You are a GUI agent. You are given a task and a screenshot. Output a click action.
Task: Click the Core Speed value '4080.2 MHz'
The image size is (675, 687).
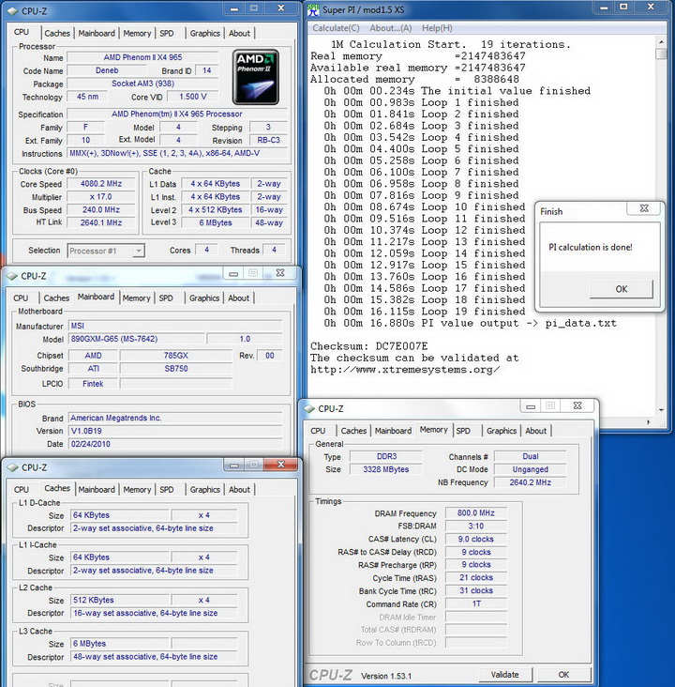101,184
